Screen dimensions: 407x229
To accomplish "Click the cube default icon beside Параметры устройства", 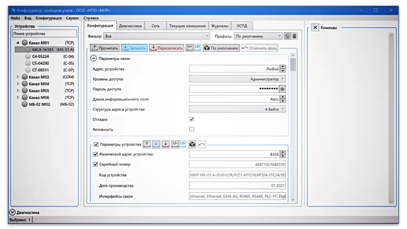I will click(x=192, y=144).
